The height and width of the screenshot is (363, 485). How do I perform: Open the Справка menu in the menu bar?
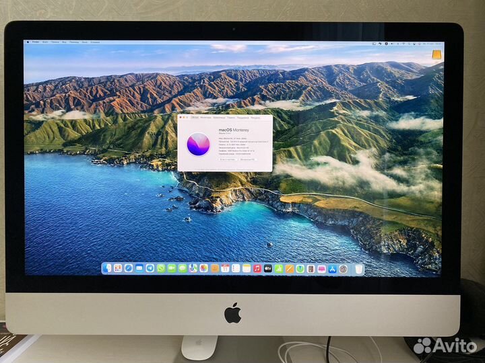95,42
